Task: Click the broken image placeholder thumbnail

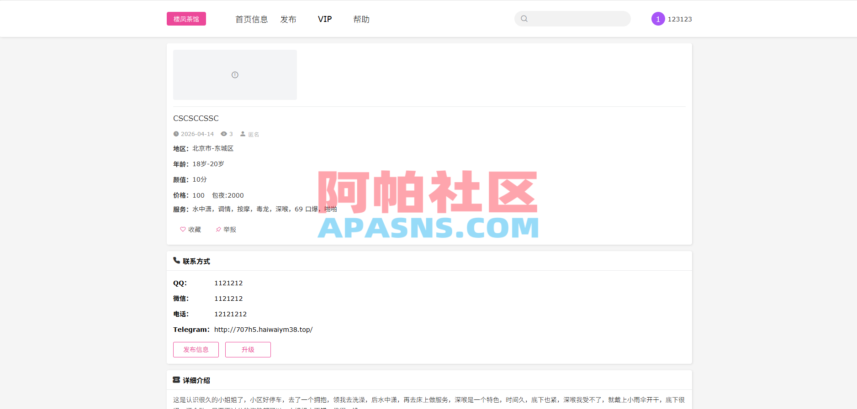Action: [235, 75]
